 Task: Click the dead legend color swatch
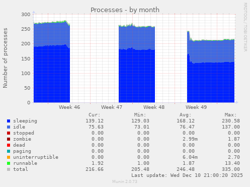pyautogui.click(x=9, y=145)
